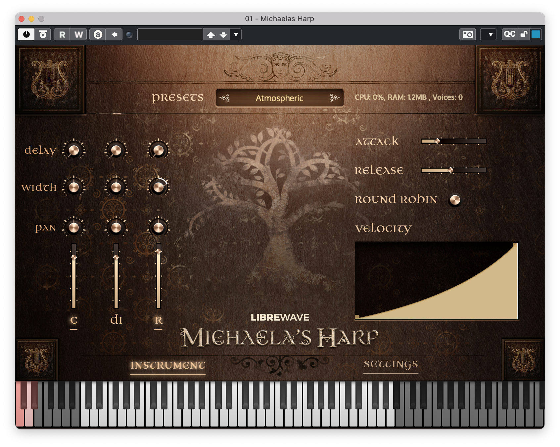Click the DI mic volume fader
The width and height of the screenshot is (560, 447).
116,276
